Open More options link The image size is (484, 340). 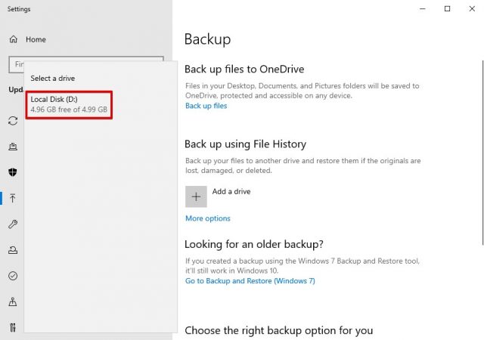pyautogui.click(x=208, y=218)
